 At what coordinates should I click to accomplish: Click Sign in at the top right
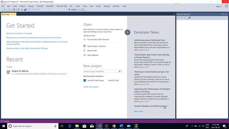219,6
